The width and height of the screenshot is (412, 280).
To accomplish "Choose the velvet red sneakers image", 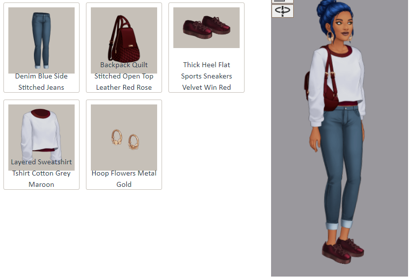I will (207, 27).
